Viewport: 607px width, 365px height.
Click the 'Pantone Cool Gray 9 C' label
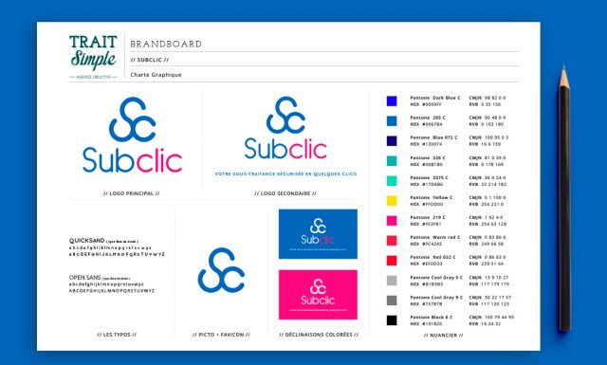(436, 298)
